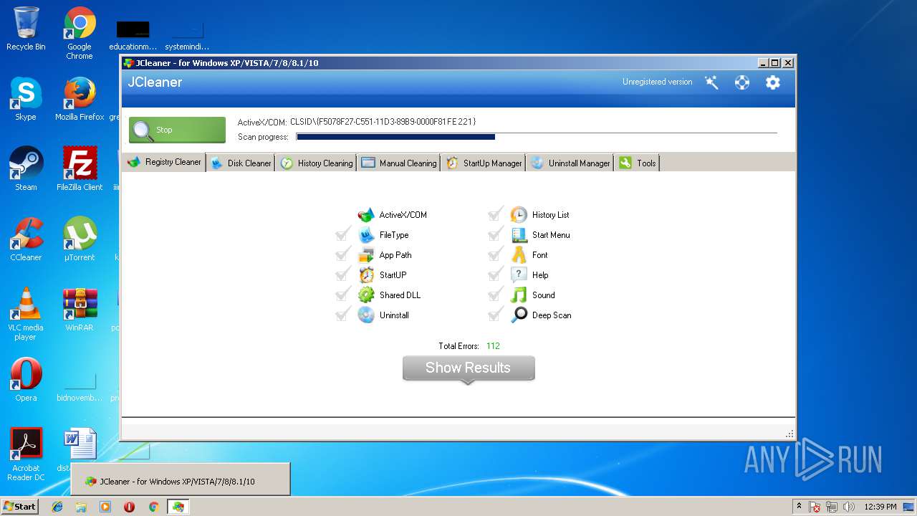The image size is (917, 516).
Task: Click the window resize grip corner
Action: click(789, 434)
